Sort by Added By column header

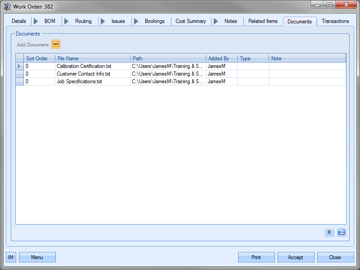[x=221, y=58]
